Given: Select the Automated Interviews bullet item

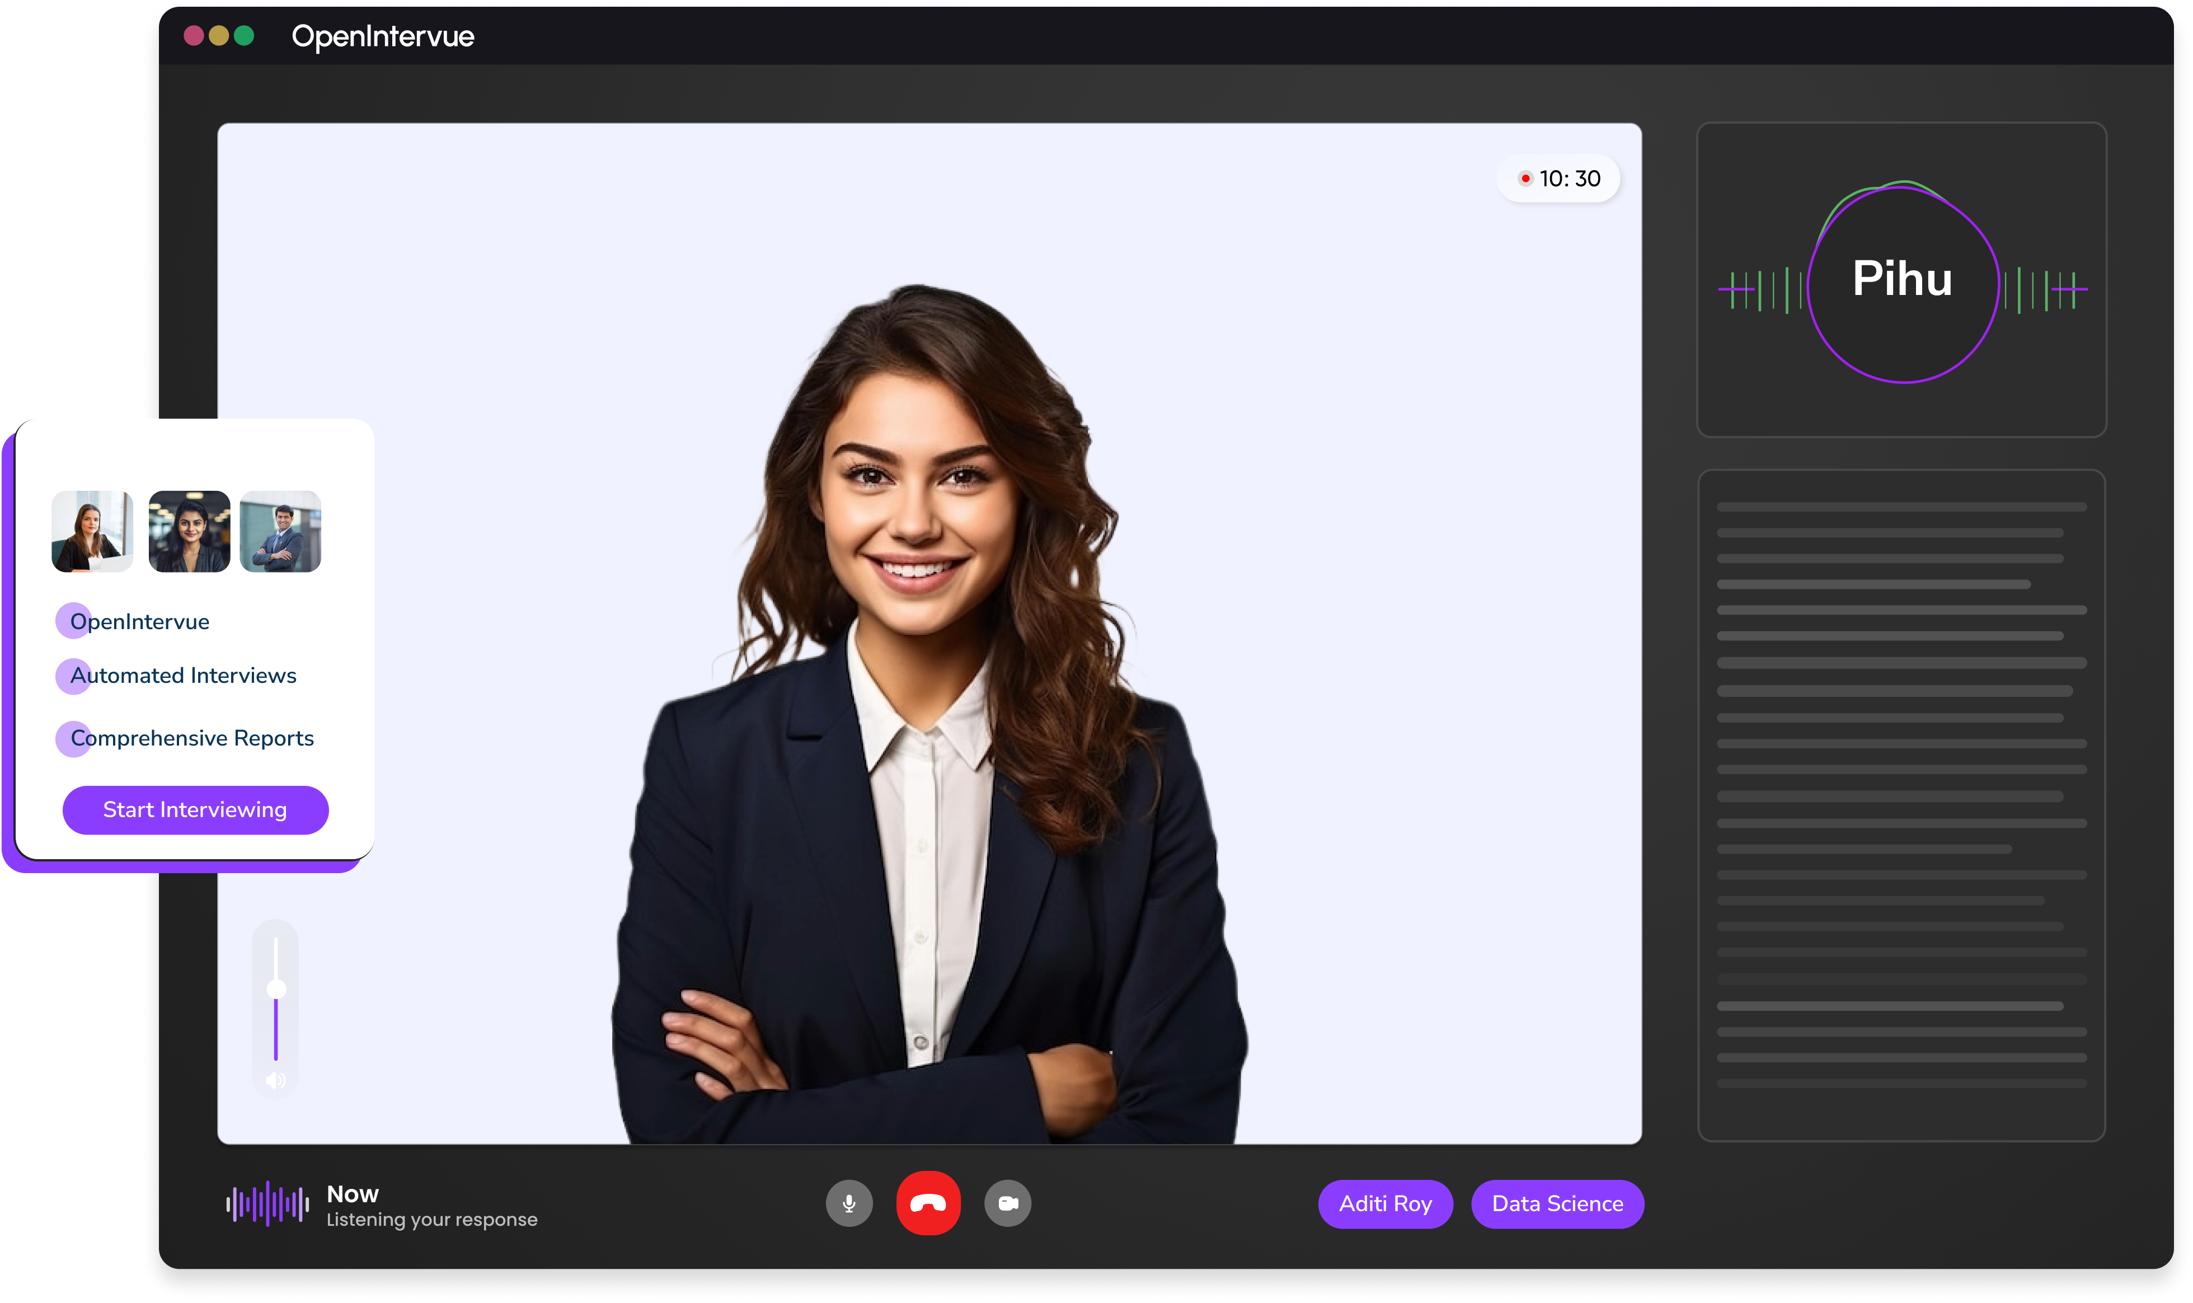Looking at the screenshot, I should coord(182,675).
